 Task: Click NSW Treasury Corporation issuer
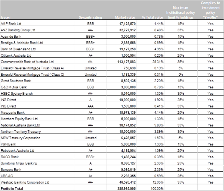[x=20, y=138]
